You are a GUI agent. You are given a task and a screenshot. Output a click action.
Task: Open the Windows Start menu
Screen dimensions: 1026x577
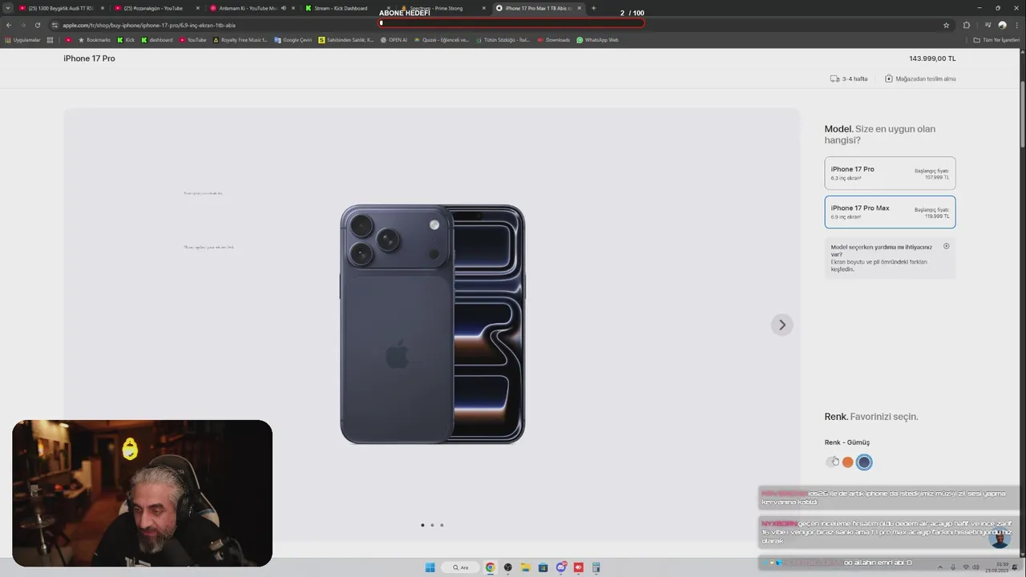430,567
